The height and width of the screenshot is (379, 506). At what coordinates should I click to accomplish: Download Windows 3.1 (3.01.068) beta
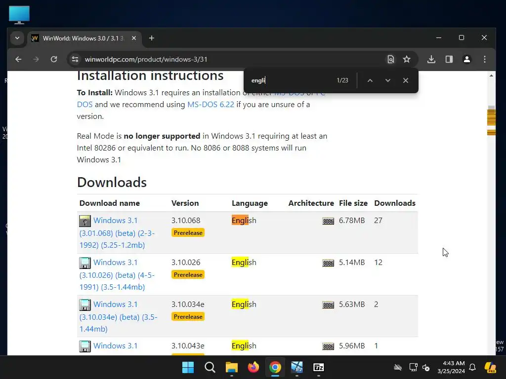click(117, 233)
